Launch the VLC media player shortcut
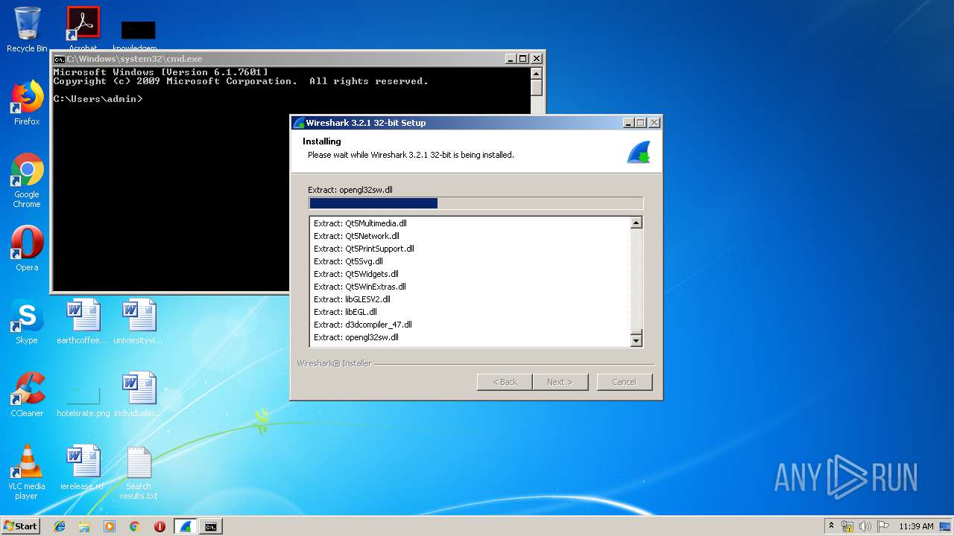Screen dimensions: 954x536 click(27, 472)
